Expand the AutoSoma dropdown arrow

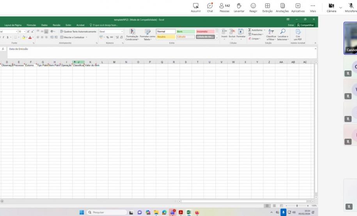coord(264,30)
